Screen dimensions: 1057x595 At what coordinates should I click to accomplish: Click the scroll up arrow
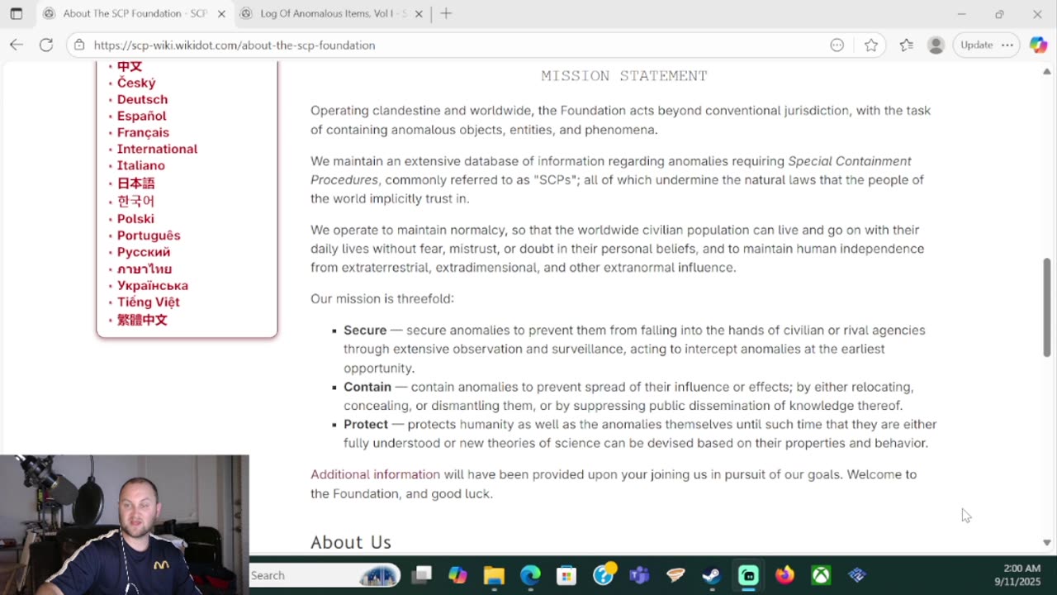pyautogui.click(x=1047, y=72)
